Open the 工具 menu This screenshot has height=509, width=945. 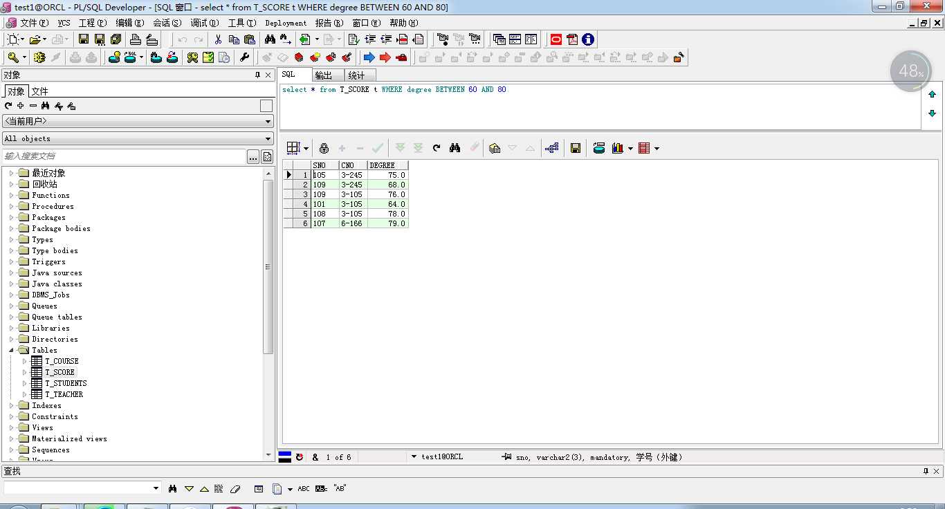pyautogui.click(x=241, y=23)
